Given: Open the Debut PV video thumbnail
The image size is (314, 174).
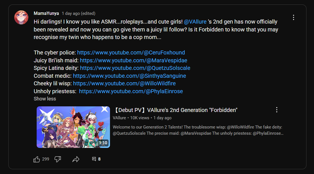Looking at the screenshot, I should coord(73,127).
